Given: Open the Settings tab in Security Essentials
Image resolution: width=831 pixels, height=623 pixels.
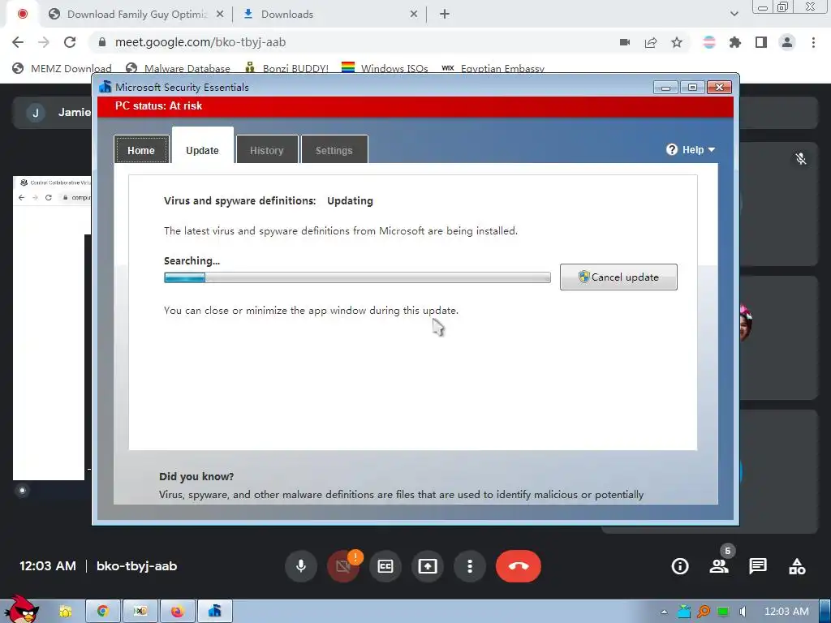Looking at the screenshot, I should coord(334,150).
